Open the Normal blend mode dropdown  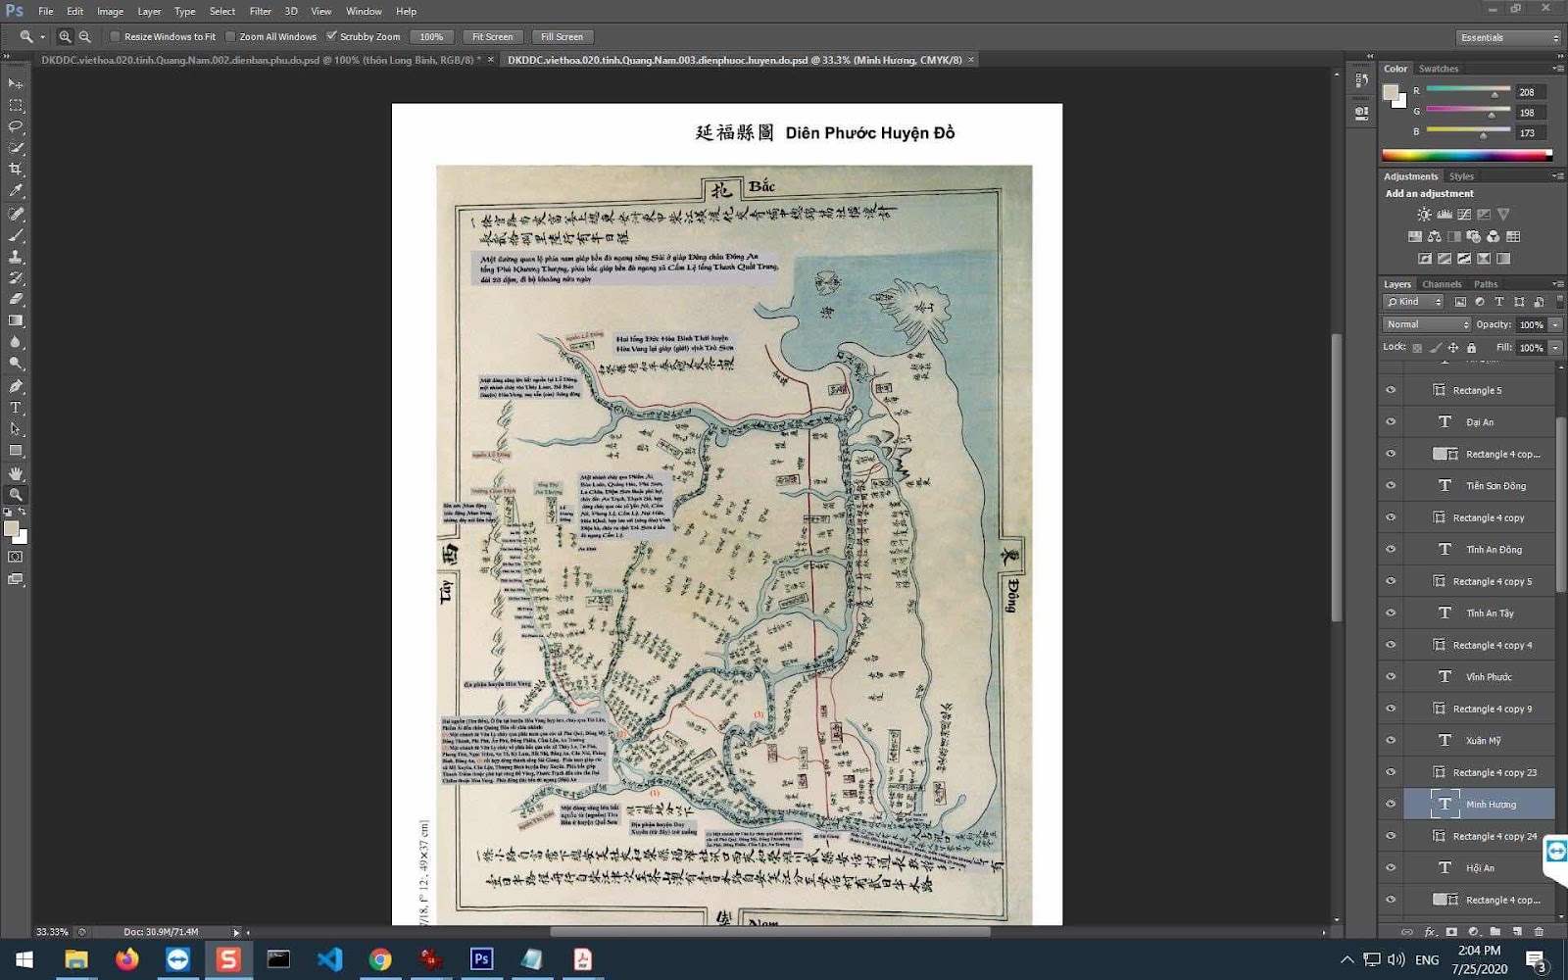(1427, 324)
